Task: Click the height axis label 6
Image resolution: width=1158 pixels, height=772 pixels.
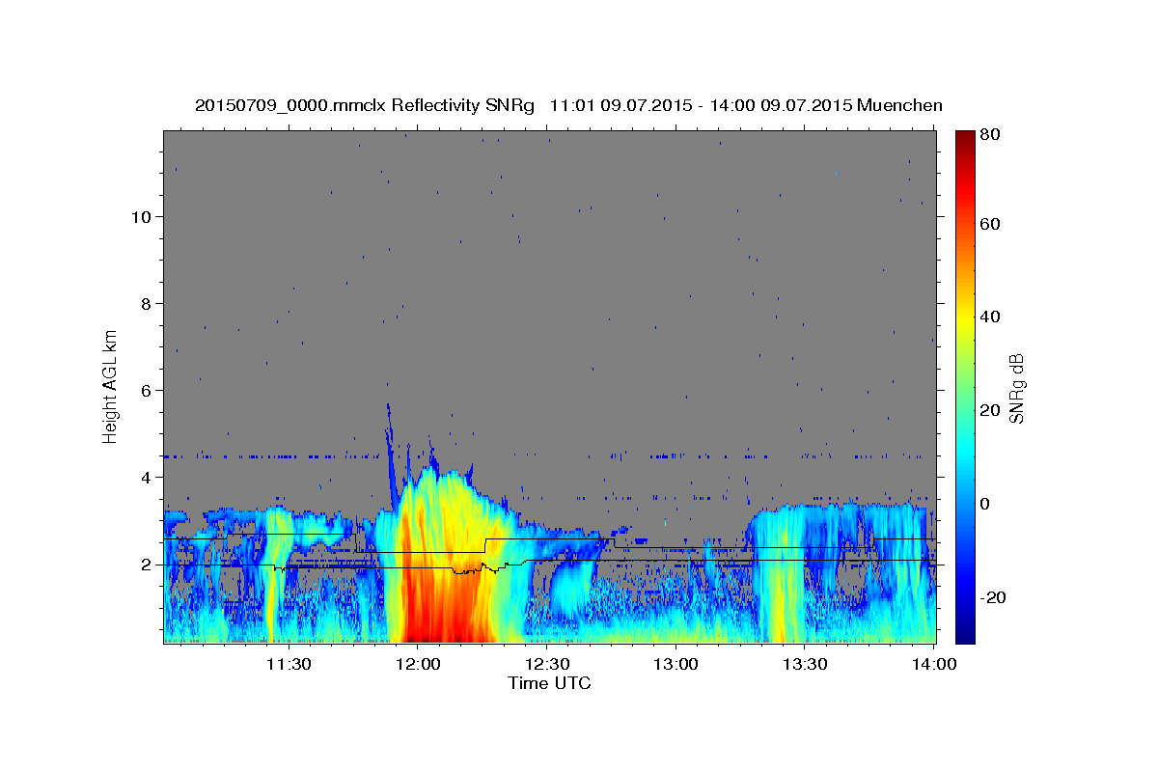Action: pyautogui.click(x=147, y=390)
